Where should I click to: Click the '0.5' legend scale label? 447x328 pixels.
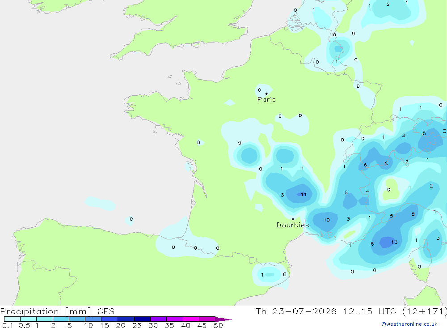coord(24,325)
